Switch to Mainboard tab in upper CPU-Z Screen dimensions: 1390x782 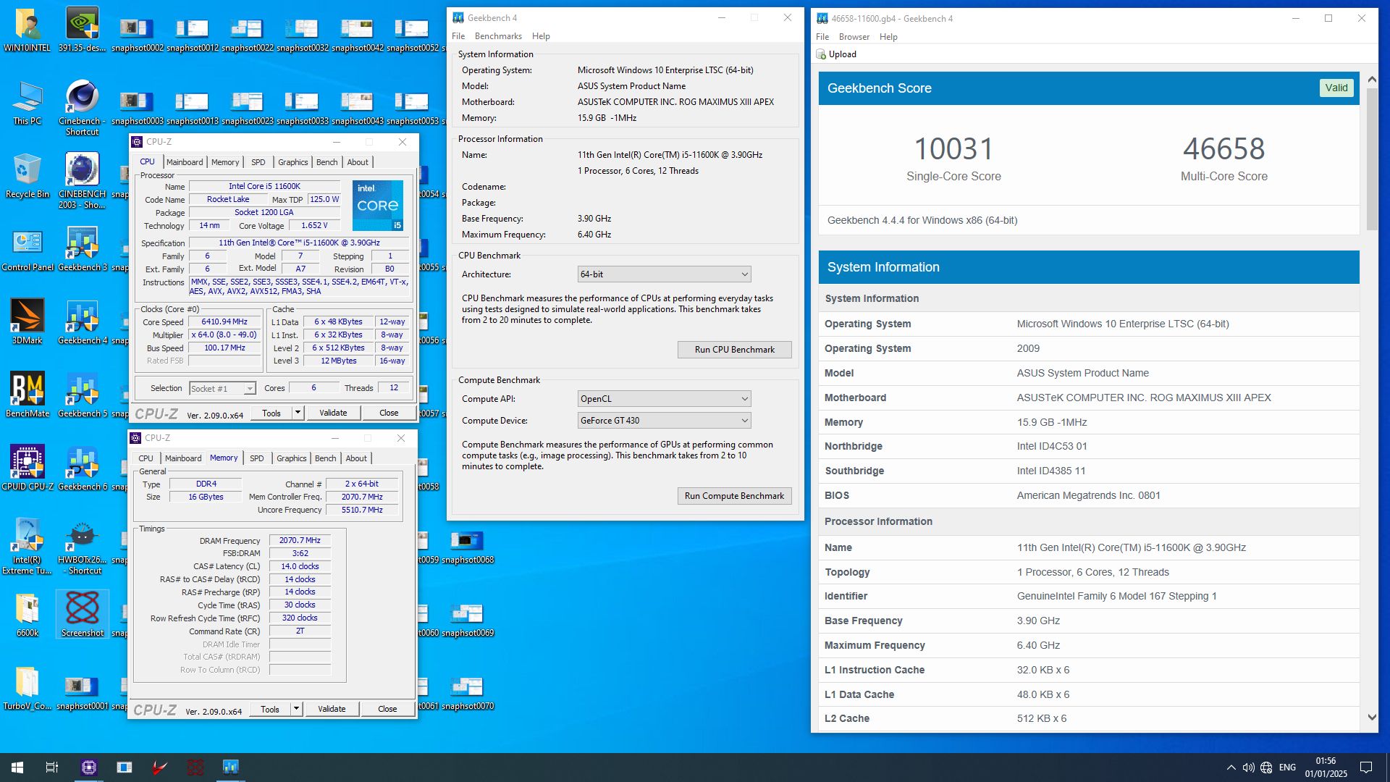[185, 162]
